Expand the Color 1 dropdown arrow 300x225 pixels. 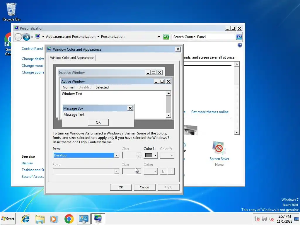click(155, 155)
